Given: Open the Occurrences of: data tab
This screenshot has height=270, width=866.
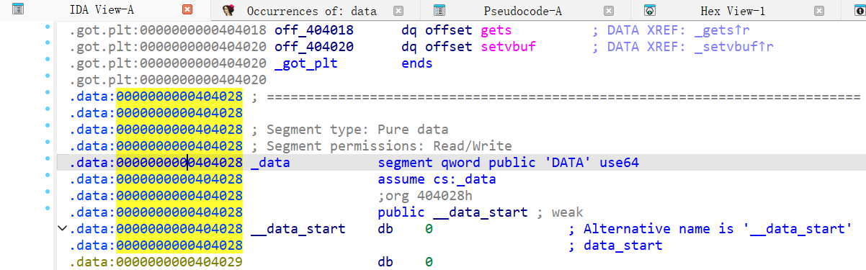Looking at the screenshot, I should (312, 11).
